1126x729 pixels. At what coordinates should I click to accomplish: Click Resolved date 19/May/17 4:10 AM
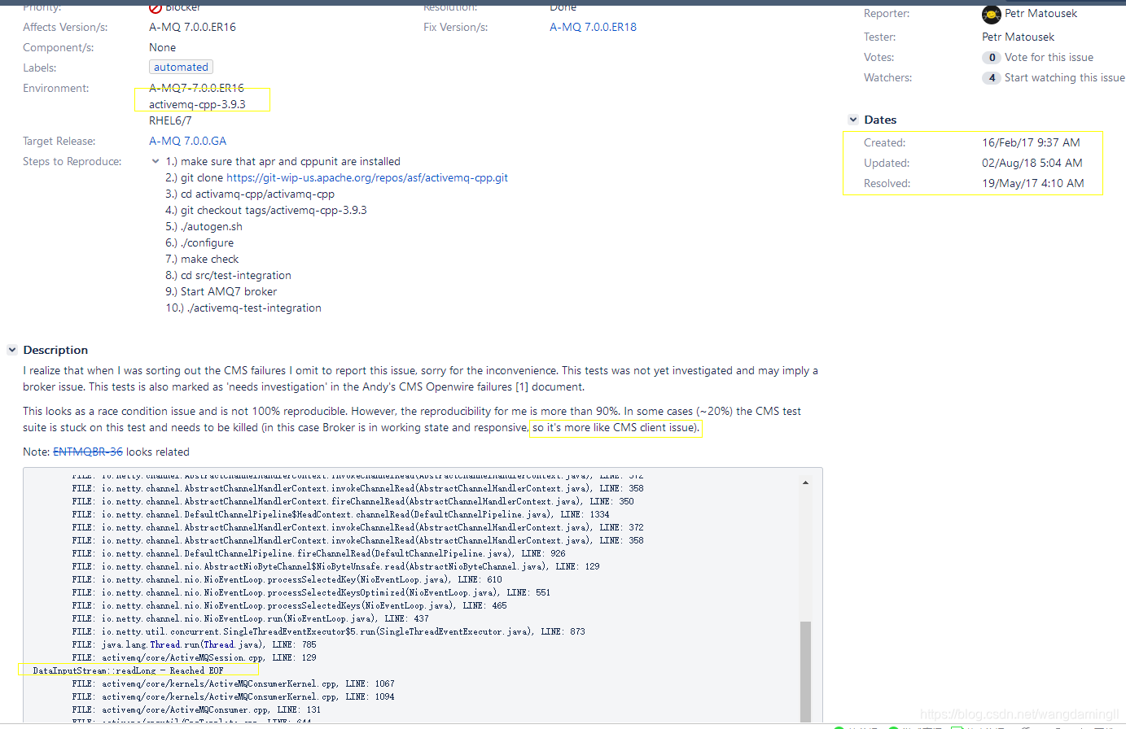point(1033,183)
